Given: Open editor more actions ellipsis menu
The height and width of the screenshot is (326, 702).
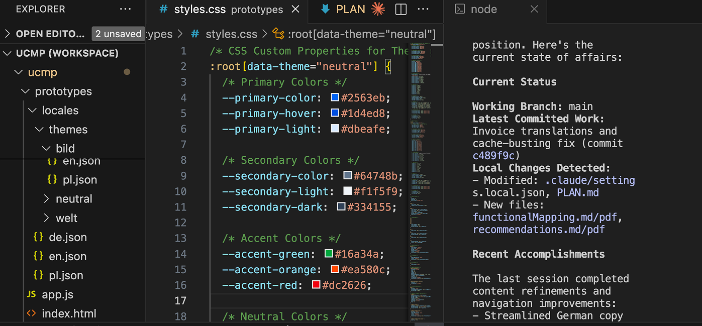Looking at the screenshot, I should tap(424, 9).
